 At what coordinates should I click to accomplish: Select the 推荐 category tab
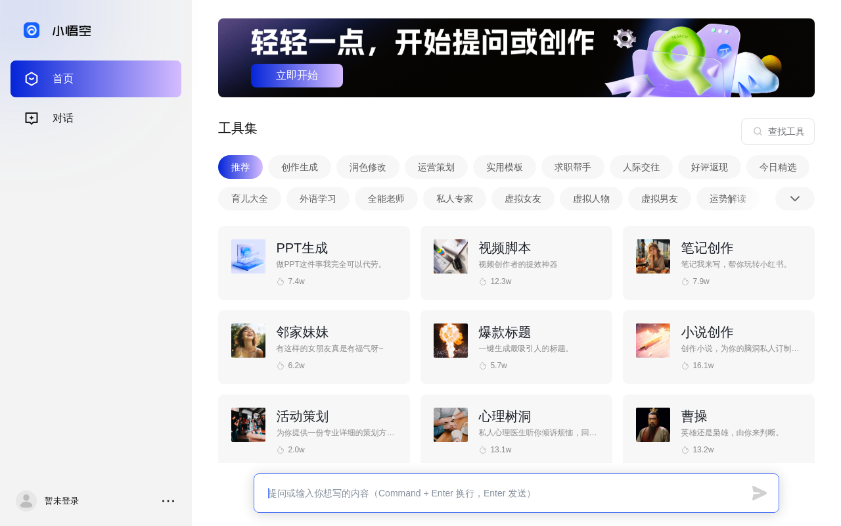pyautogui.click(x=240, y=167)
